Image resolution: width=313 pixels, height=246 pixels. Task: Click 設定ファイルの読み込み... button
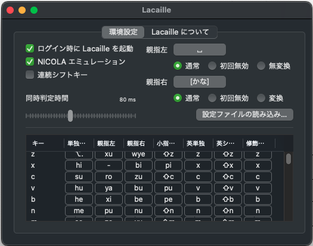(244, 115)
